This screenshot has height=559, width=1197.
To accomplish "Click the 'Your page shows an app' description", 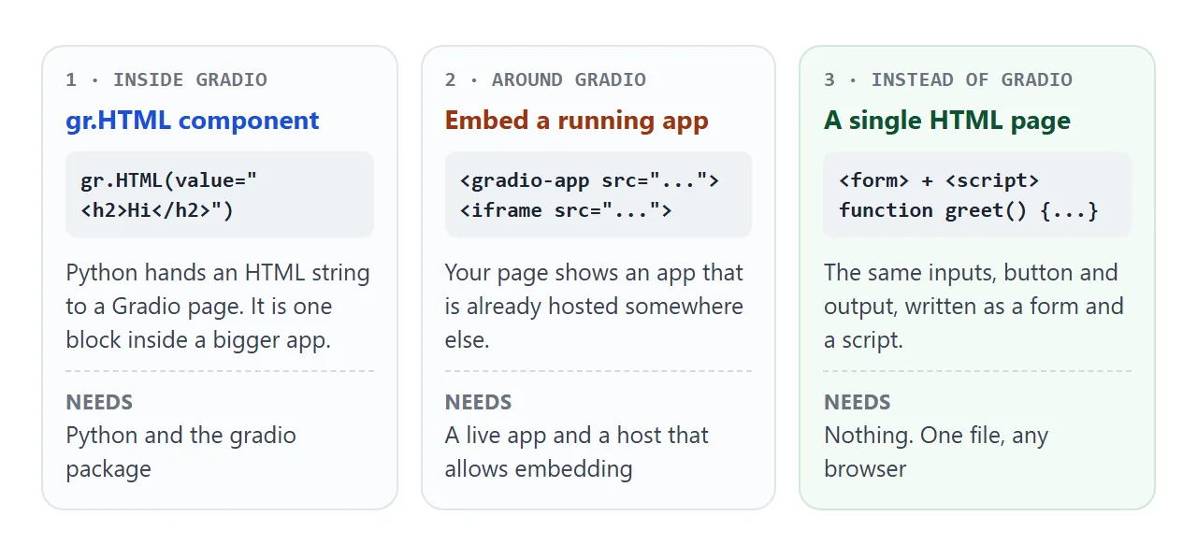I will 594,307.
